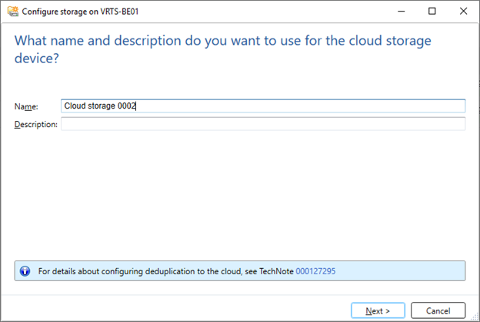Click blank dialog area below Description field
Image resolution: width=480 pixels, height=322 pixels.
tap(240, 193)
